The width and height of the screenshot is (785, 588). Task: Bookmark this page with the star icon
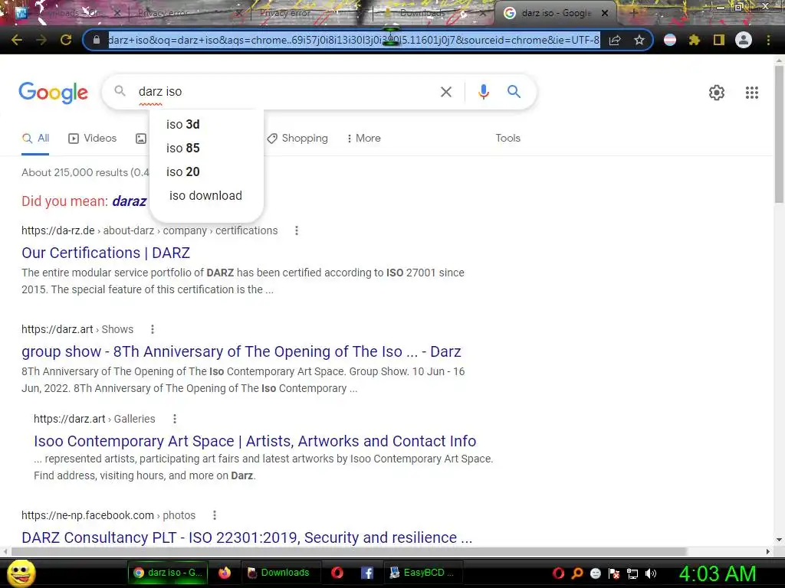tap(639, 40)
